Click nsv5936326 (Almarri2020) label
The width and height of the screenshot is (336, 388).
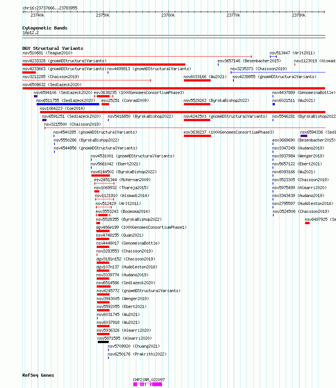124,330
